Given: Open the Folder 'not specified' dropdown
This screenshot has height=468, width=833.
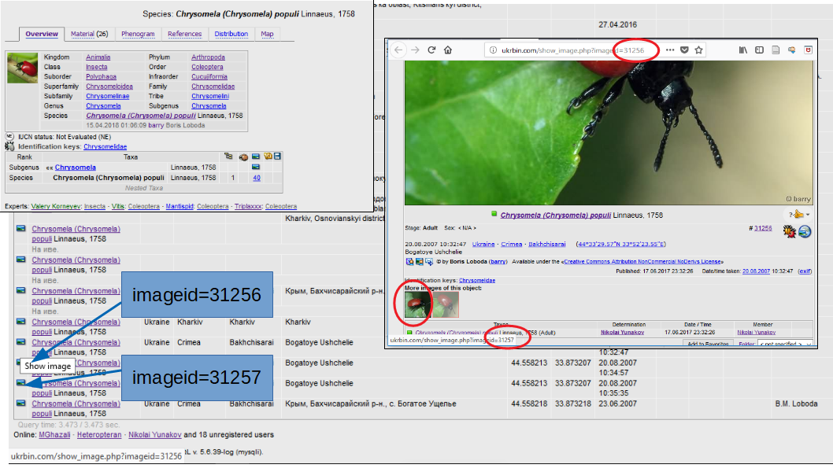Looking at the screenshot, I should (x=784, y=345).
